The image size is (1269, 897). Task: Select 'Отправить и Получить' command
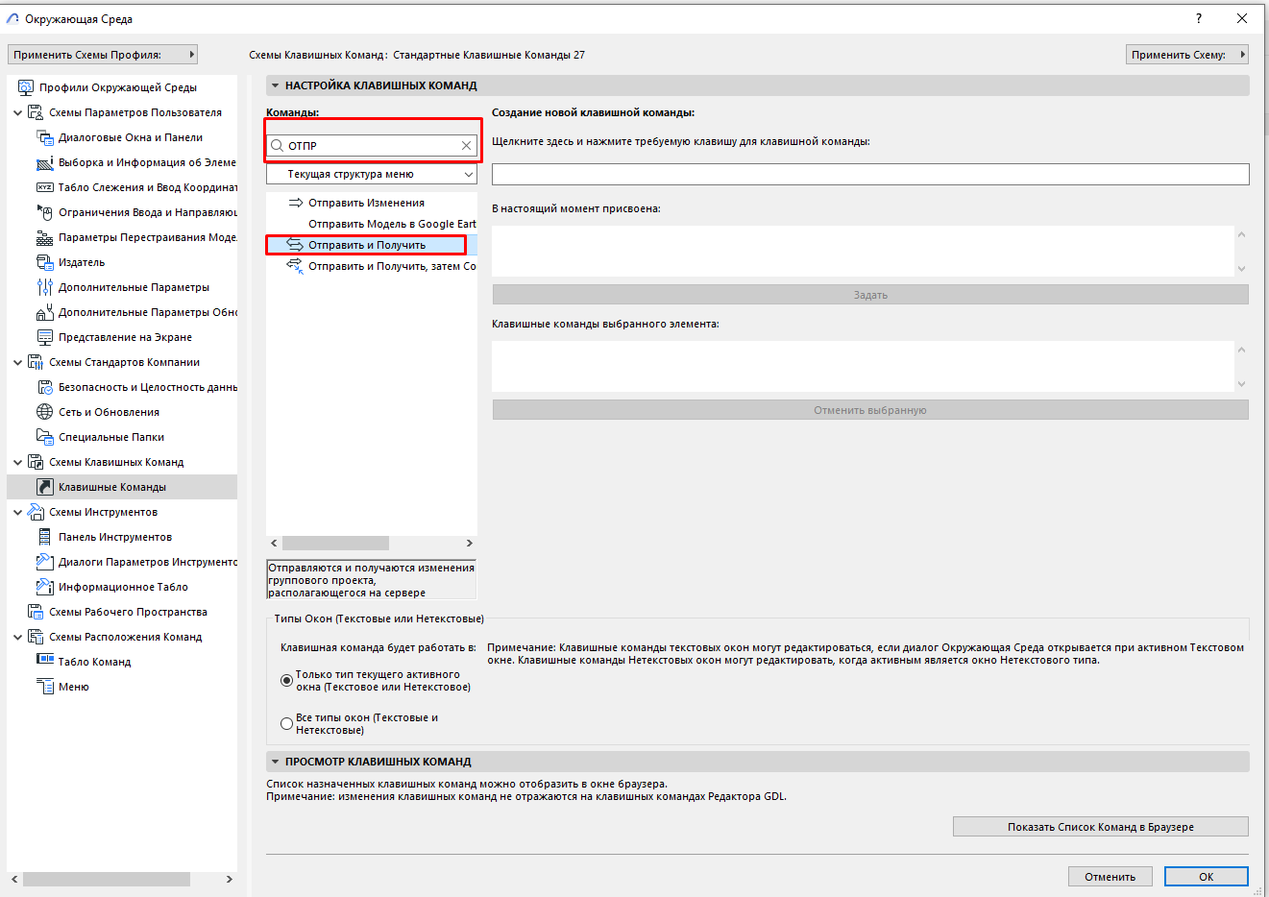click(366, 245)
